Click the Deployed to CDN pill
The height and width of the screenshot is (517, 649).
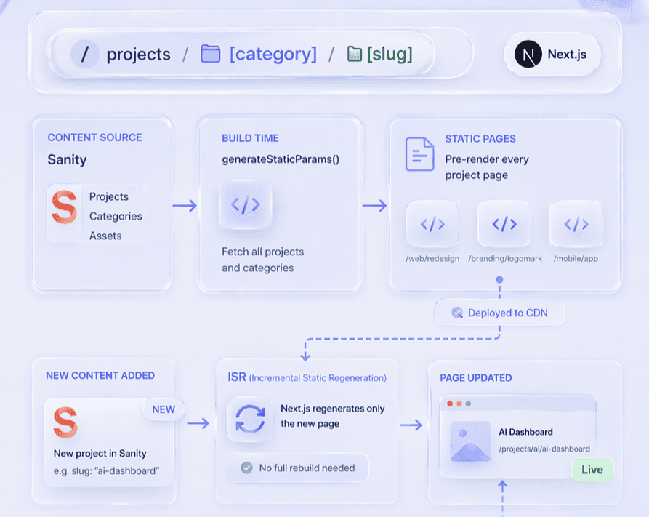pyautogui.click(x=499, y=313)
